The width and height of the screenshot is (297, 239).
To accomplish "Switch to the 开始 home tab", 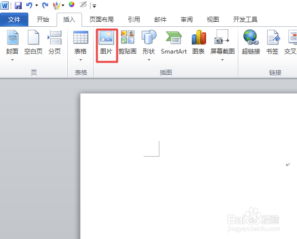I will coord(43,20).
